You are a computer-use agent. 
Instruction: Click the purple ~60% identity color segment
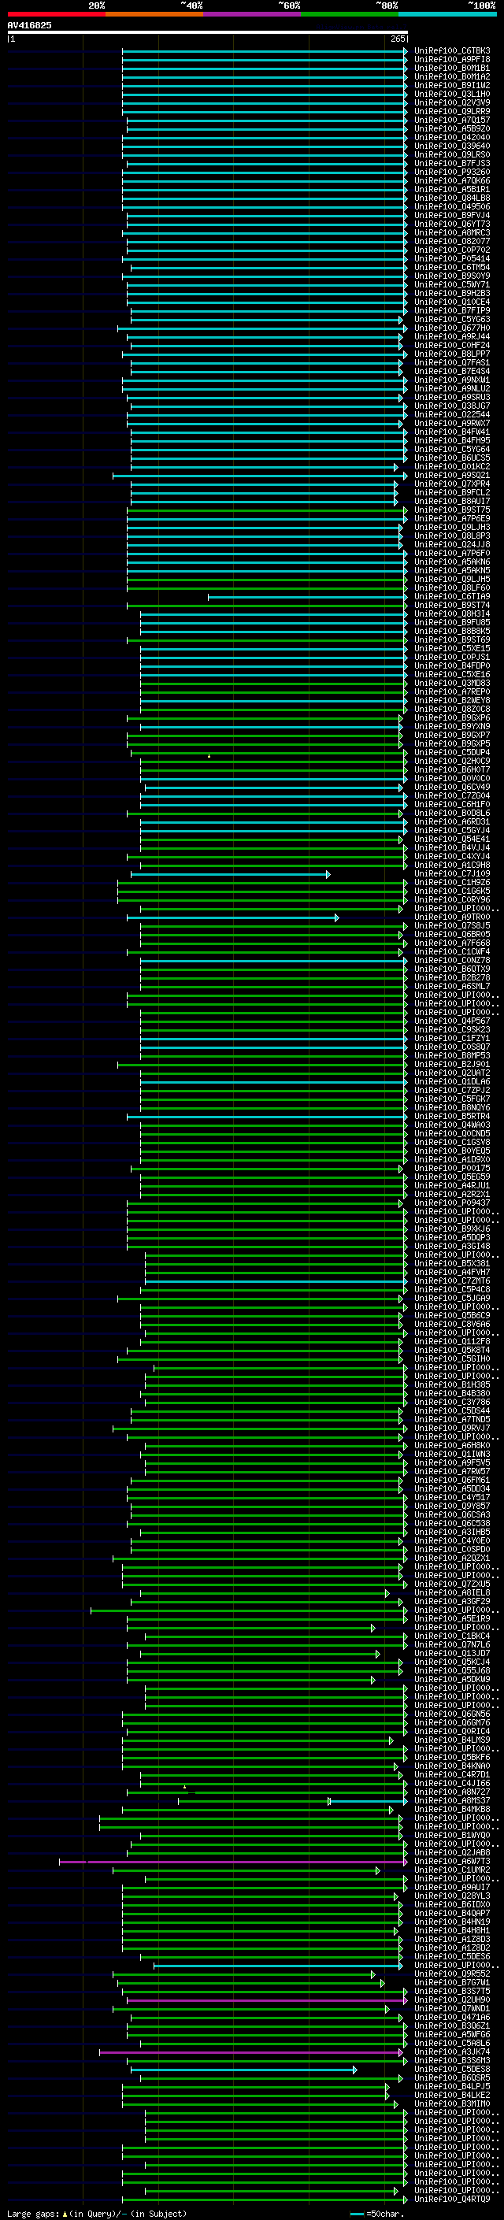coord(253,14)
